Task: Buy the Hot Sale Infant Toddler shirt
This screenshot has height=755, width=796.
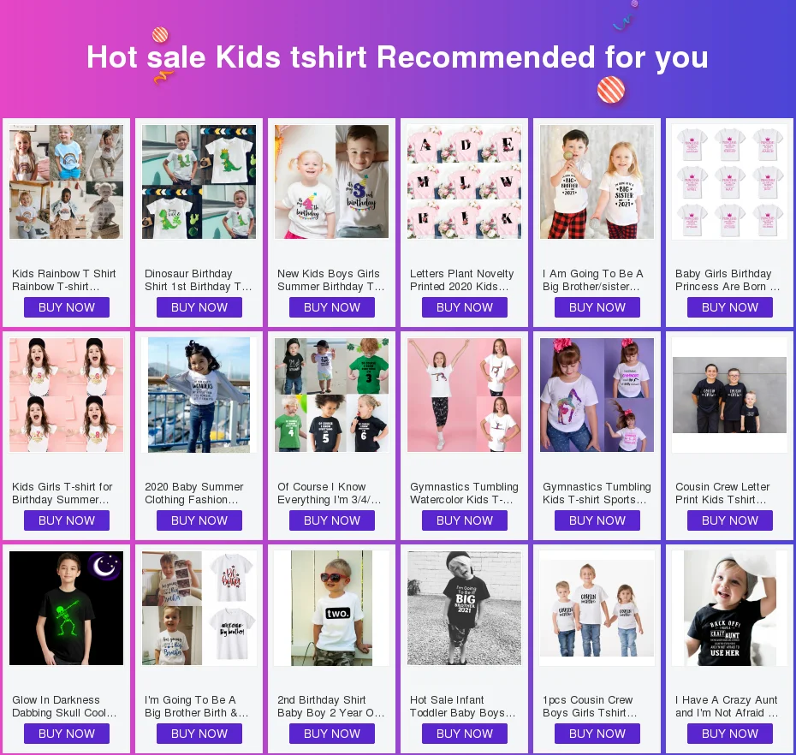Action: pyautogui.click(x=465, y=734)
